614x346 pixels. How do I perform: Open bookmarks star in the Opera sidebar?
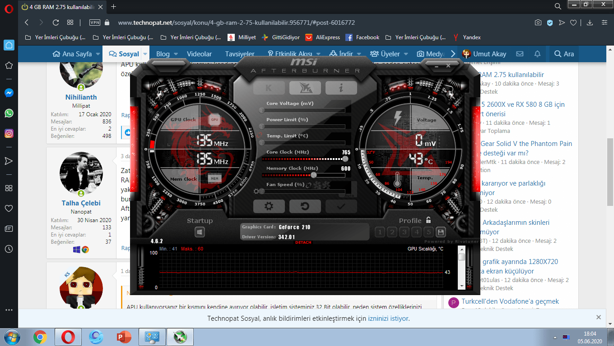tap(9, 66)
